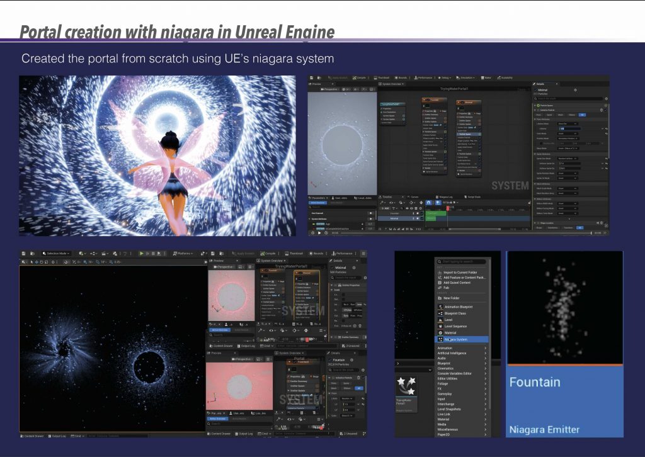Expand the FX submenu arrow
Viewport: 645px width, 457px height.
point(485,389)
